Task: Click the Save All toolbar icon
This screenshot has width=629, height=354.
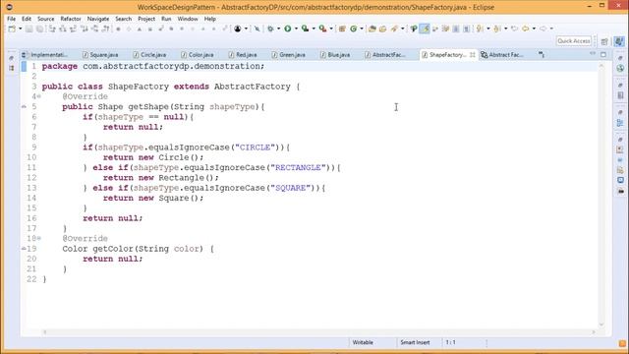Action: 39,29
